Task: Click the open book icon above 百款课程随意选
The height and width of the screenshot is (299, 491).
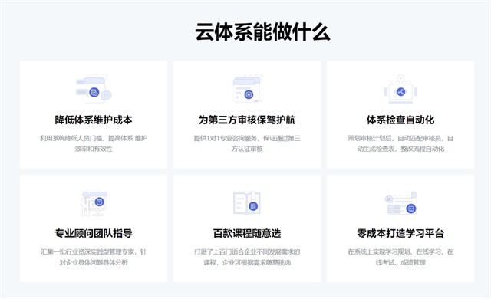Action: 247,203
